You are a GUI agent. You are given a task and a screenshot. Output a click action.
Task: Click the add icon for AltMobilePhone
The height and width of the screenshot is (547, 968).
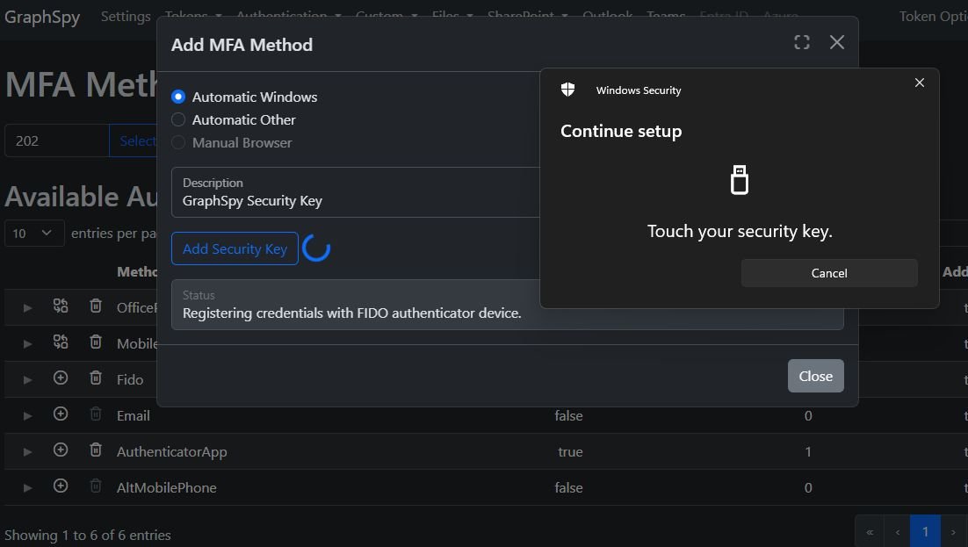click(61, 486)
